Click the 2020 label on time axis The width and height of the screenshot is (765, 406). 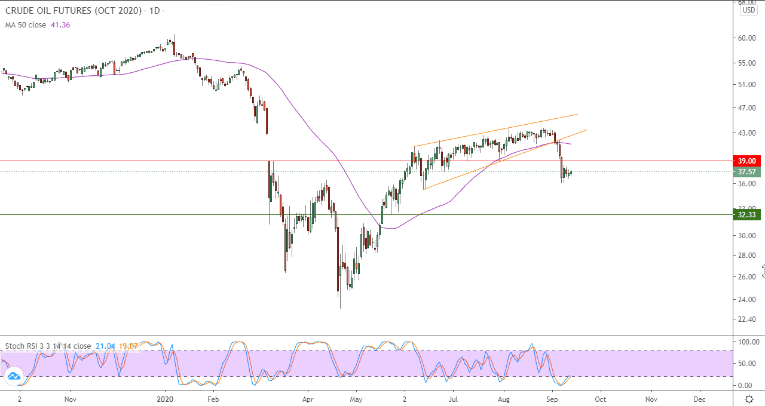(x=164, y=398)
